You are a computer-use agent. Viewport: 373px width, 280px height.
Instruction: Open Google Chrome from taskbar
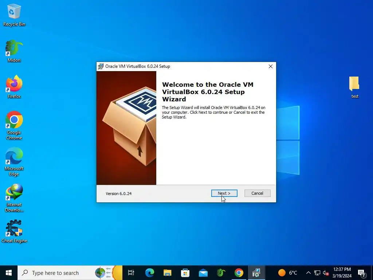[x=239, y=273]
